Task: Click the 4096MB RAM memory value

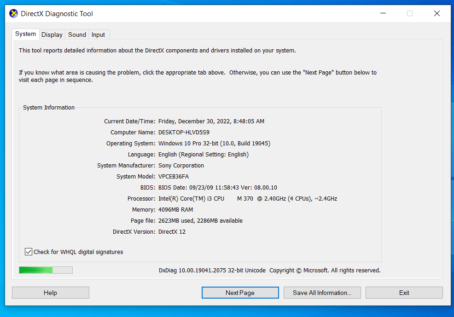Action: pos(175,210)
